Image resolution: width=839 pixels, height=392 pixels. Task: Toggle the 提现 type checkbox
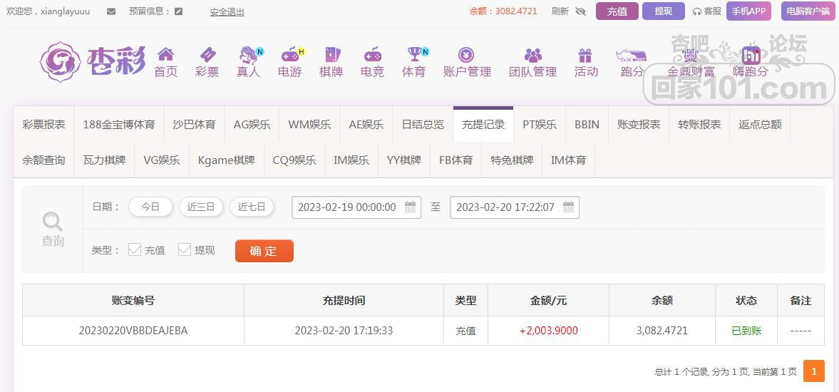[x=185, y=249]
